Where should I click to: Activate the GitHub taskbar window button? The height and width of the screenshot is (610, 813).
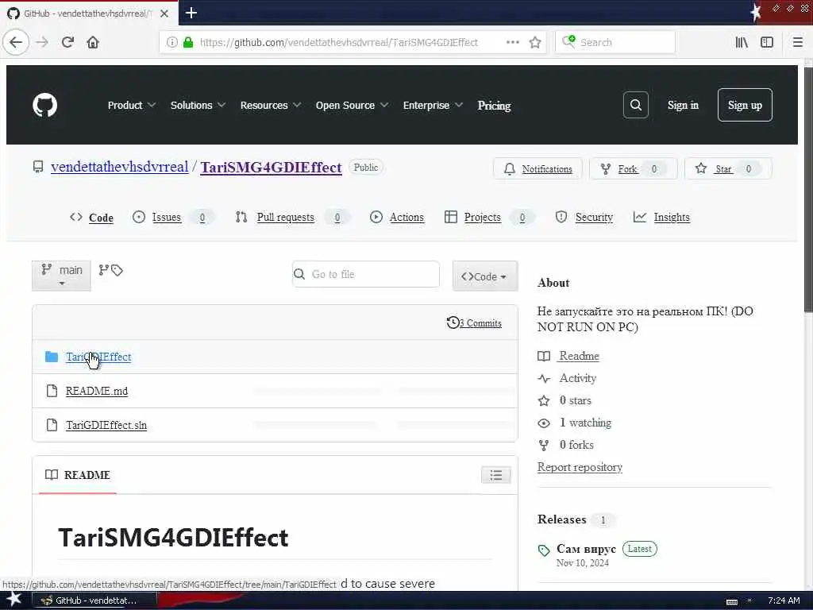click(95, 600)
